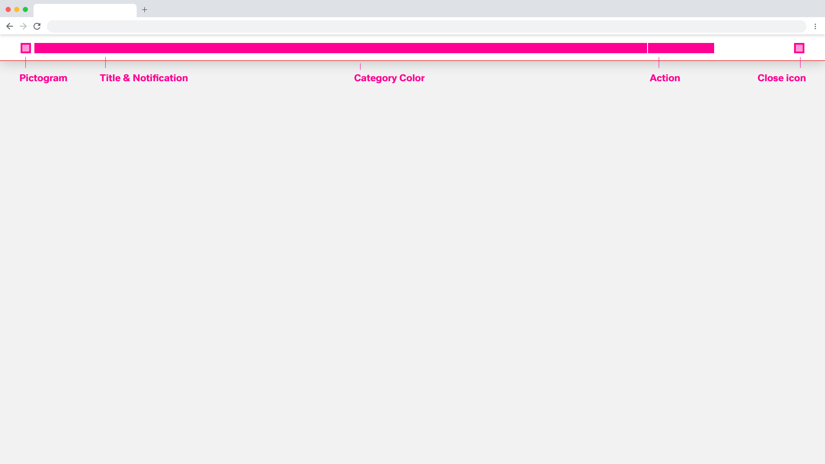
Task: Click the notification close icon square
Action: pos(799,48)
